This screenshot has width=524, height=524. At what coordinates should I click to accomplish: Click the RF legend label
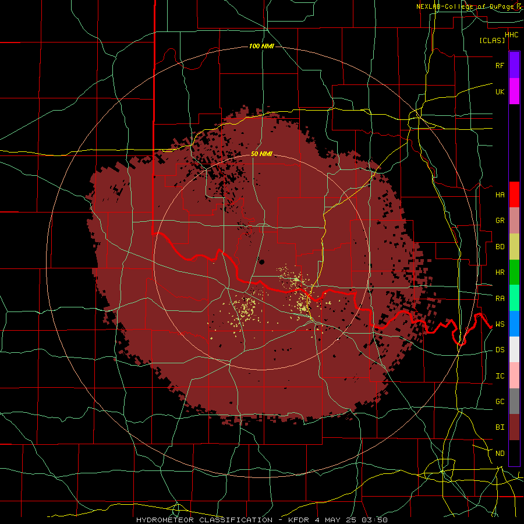pos(500,65)
